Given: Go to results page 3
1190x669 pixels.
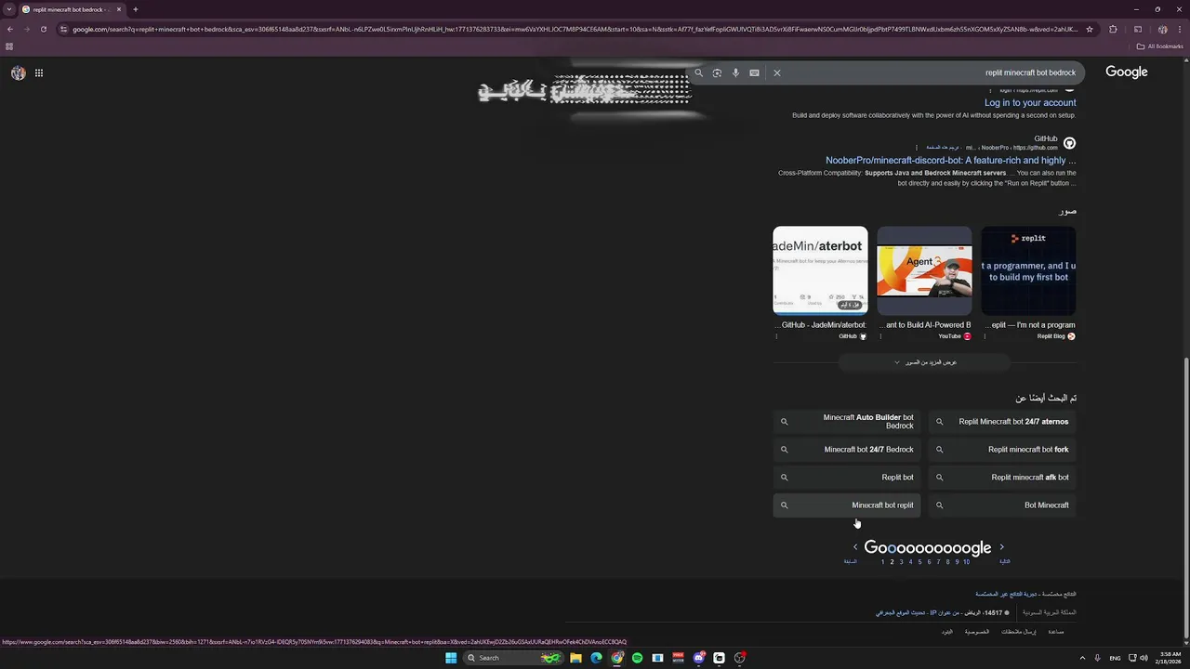Looking at the screenshot, I should (901, 561).
